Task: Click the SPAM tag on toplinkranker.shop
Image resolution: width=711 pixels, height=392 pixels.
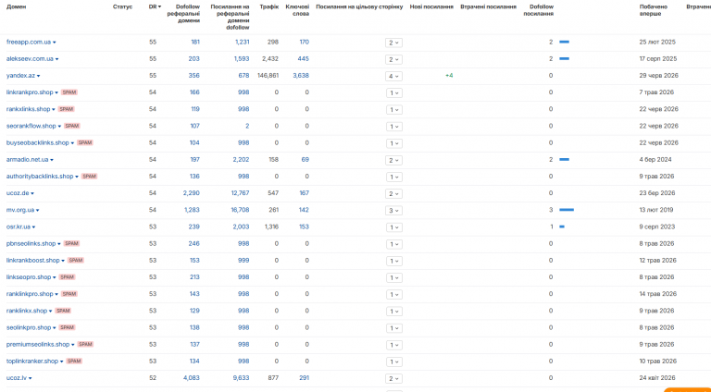Action: point(74,361)
